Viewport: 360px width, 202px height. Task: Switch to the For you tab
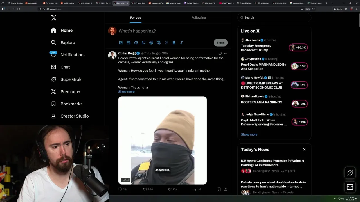(x=136, y=17)
